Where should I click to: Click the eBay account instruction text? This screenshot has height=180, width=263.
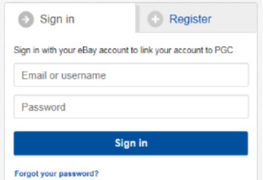point(123,50)
